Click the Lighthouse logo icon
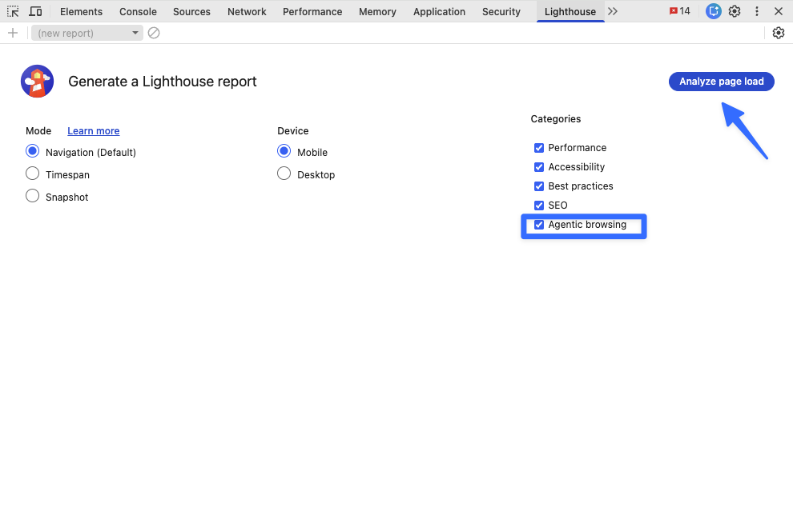Viewport: 793px width, 519px height. click(37, 82)
